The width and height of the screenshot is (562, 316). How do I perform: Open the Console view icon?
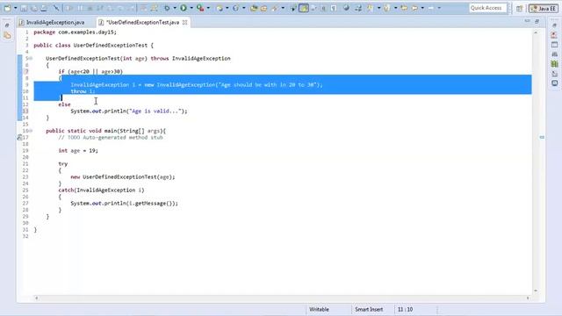(x=554, y=83)
